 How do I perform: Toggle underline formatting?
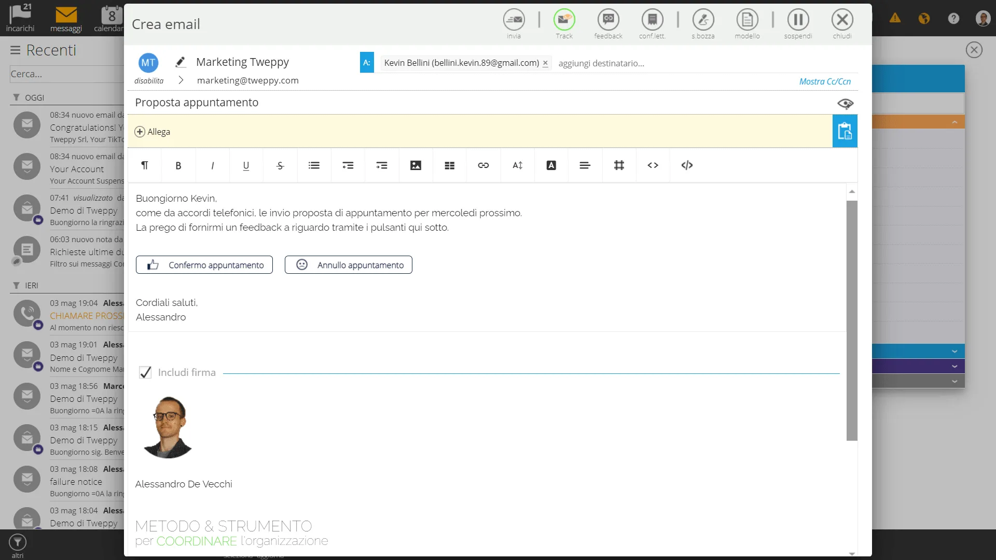(246, 165)
